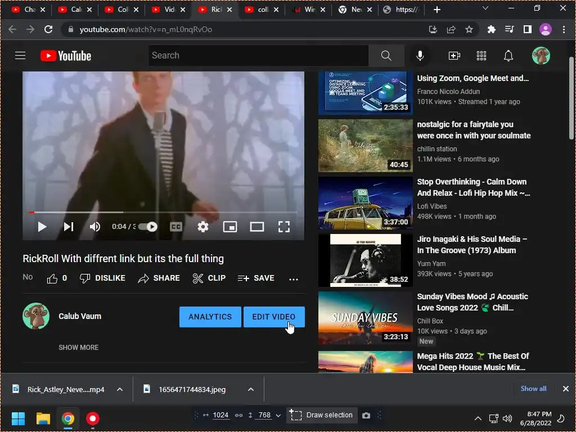Install app icon in the address bar
The height and width of the screenshot is (432, 576).
pyautogui.click(x=433, y=29)
